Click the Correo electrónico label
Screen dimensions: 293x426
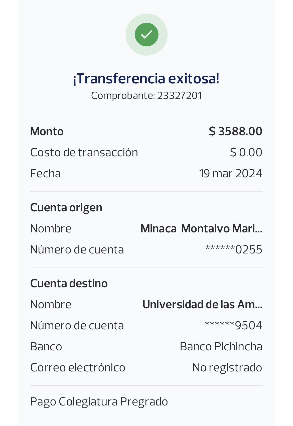click(78, 368)
